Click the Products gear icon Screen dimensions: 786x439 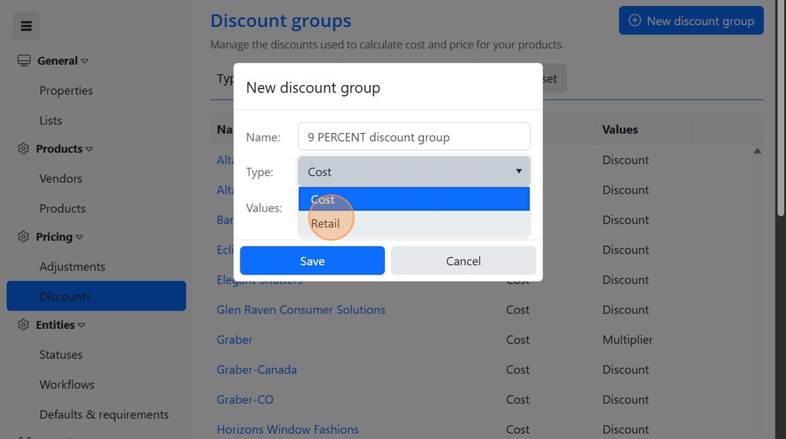pos(24,149)
